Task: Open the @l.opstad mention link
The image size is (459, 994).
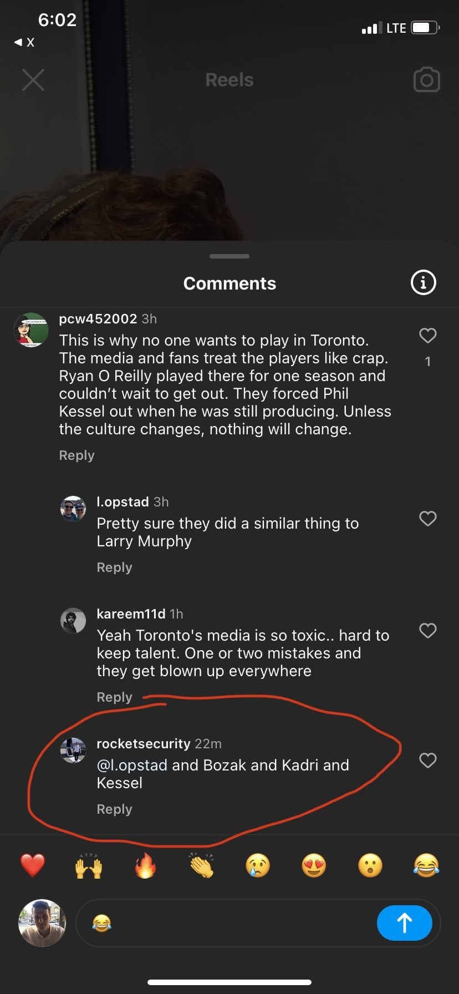Action: click(x=132, y=765)
